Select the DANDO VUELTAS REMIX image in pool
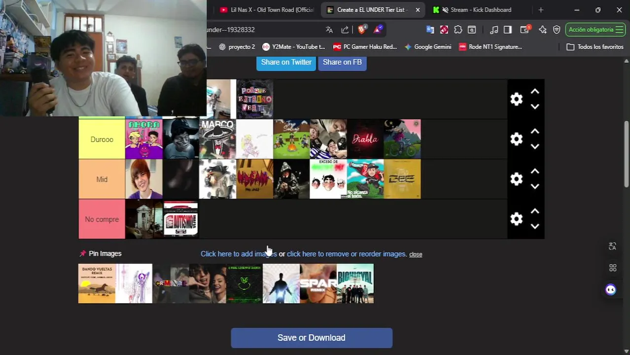Screen dimensions: 630x355 (97, 284)
